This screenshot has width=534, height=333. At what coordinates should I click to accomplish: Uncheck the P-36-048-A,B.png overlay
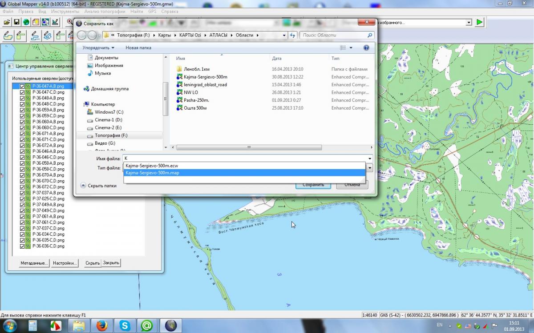[22, 98]
